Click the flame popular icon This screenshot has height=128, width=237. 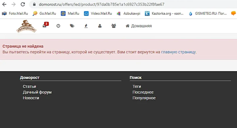pyautogui.click(x=86, y=26)
